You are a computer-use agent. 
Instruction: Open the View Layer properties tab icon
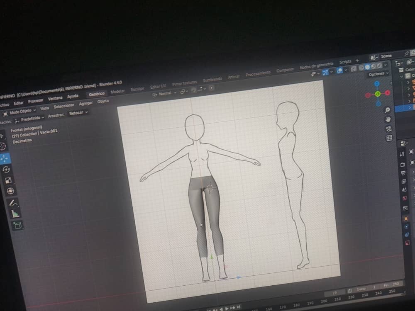pos(404,182)
